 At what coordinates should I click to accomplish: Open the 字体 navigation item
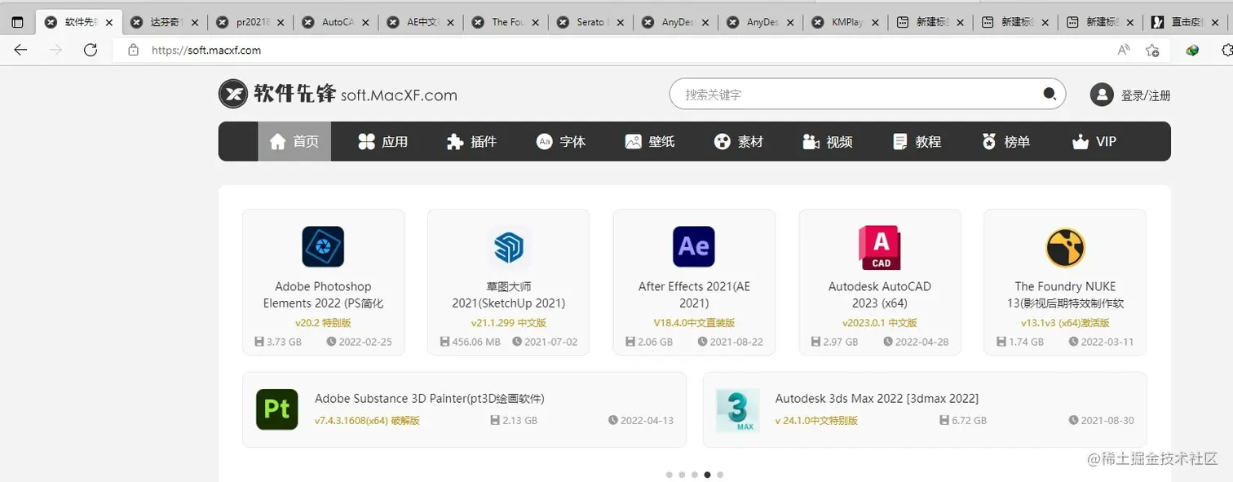pyautogui.click(x=561, y=142)
